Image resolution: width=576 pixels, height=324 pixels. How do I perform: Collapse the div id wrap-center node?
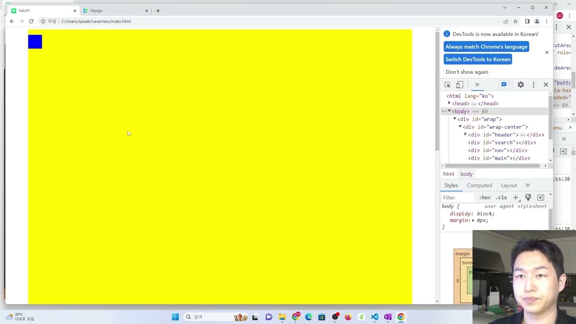click(460, 127)
